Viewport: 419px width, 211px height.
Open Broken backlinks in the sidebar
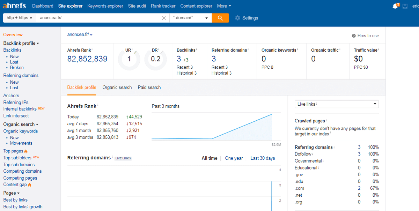click(x=17, y=68)
